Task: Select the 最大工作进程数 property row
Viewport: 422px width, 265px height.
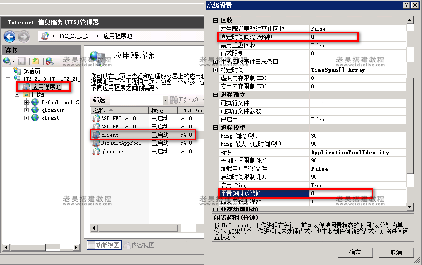Action: (x=313, y=202)
